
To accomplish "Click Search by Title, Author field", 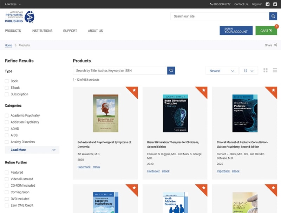I will coord(120,70).
